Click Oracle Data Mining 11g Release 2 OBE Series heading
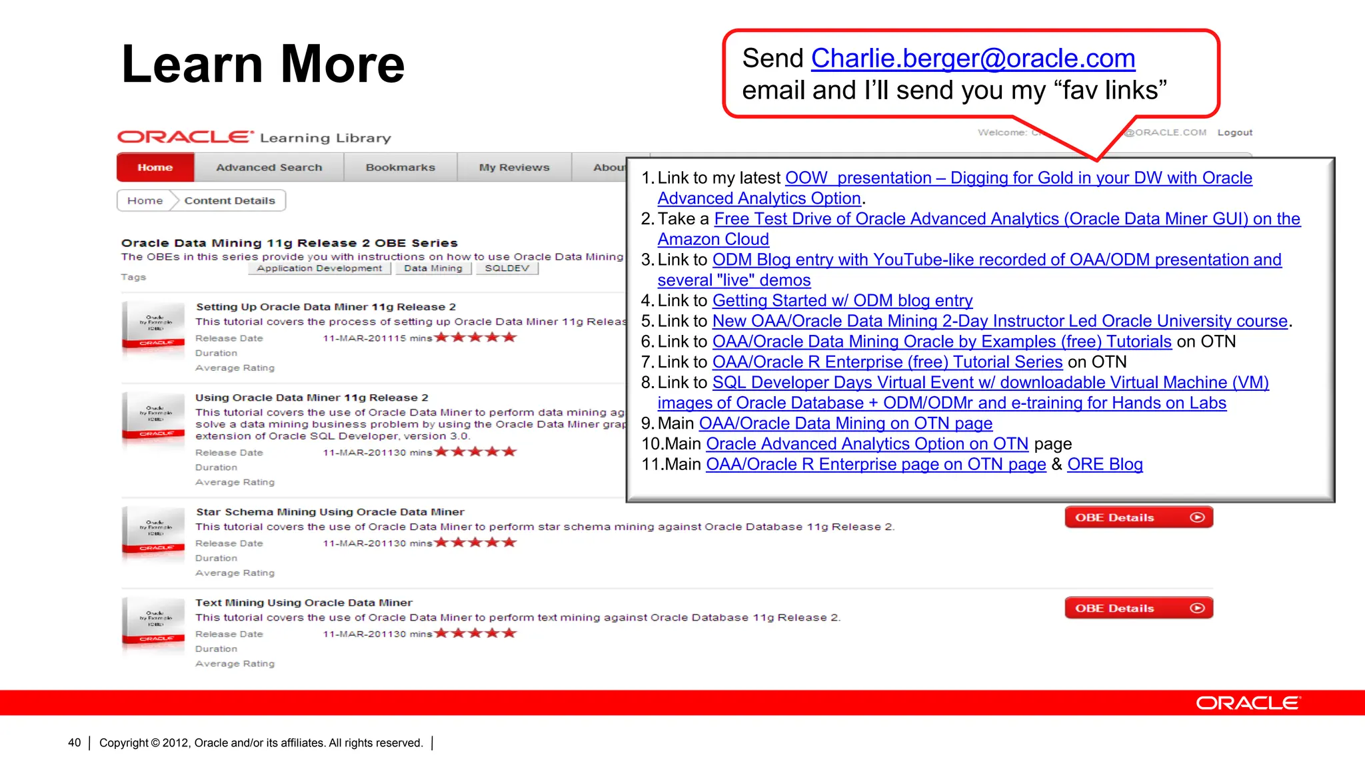 [289, 243]
